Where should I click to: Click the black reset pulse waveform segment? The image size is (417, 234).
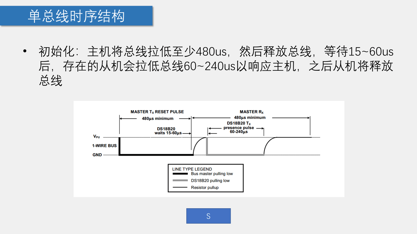[x=156, y=155]
